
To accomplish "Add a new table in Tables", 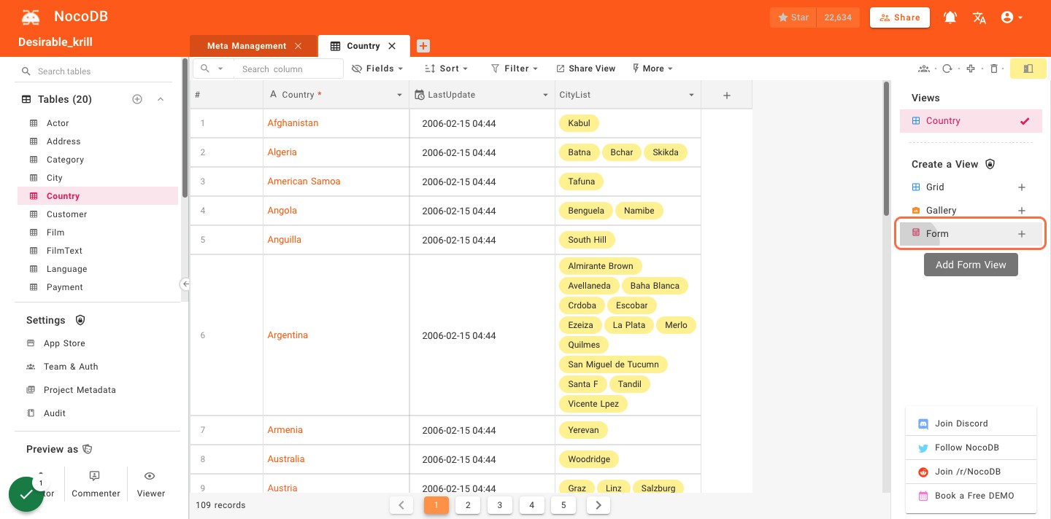I will [136, 99].
